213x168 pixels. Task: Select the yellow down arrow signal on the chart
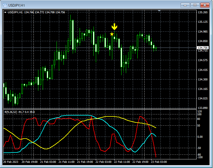pyautogui.click(x=114, y=27)
